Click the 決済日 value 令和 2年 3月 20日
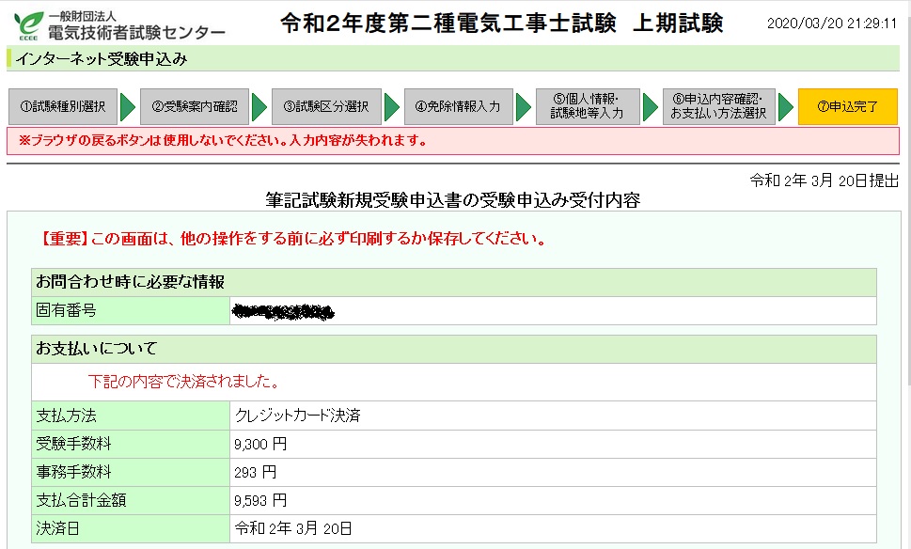 (292, 528)
